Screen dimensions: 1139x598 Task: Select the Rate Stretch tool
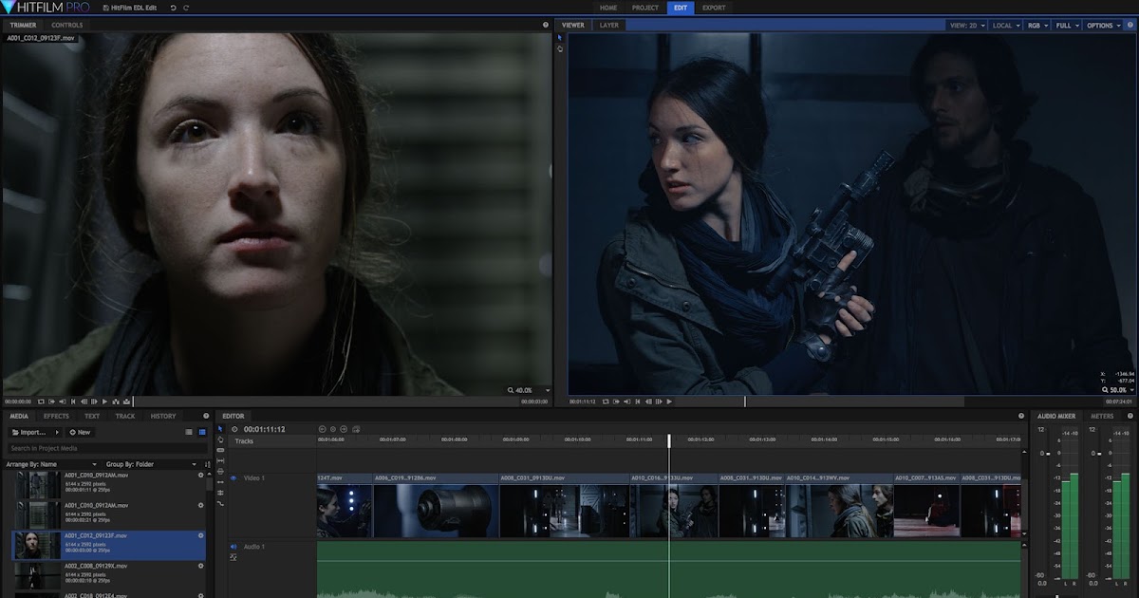(x=220, y=482)
